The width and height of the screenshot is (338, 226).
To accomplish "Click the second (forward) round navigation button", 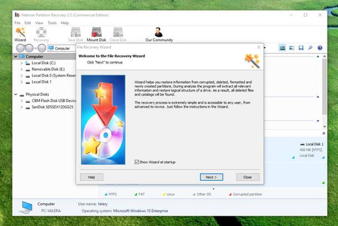I will (29, 48).
